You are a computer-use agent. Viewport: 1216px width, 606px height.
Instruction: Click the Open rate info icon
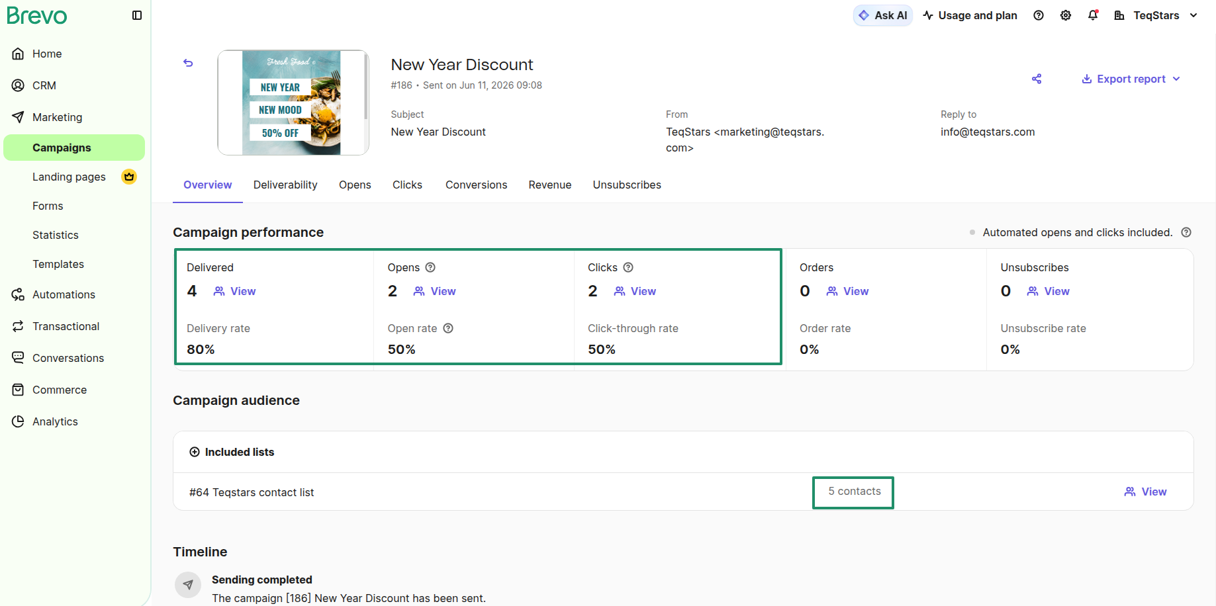[x=448, y=328]
